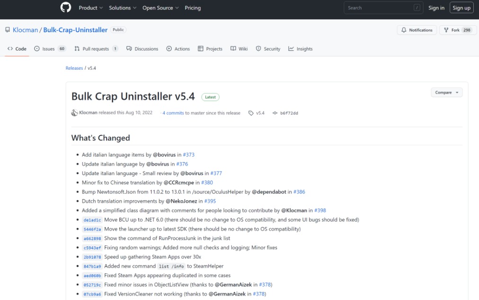Open the Pricing page

[x=193, y=8]
